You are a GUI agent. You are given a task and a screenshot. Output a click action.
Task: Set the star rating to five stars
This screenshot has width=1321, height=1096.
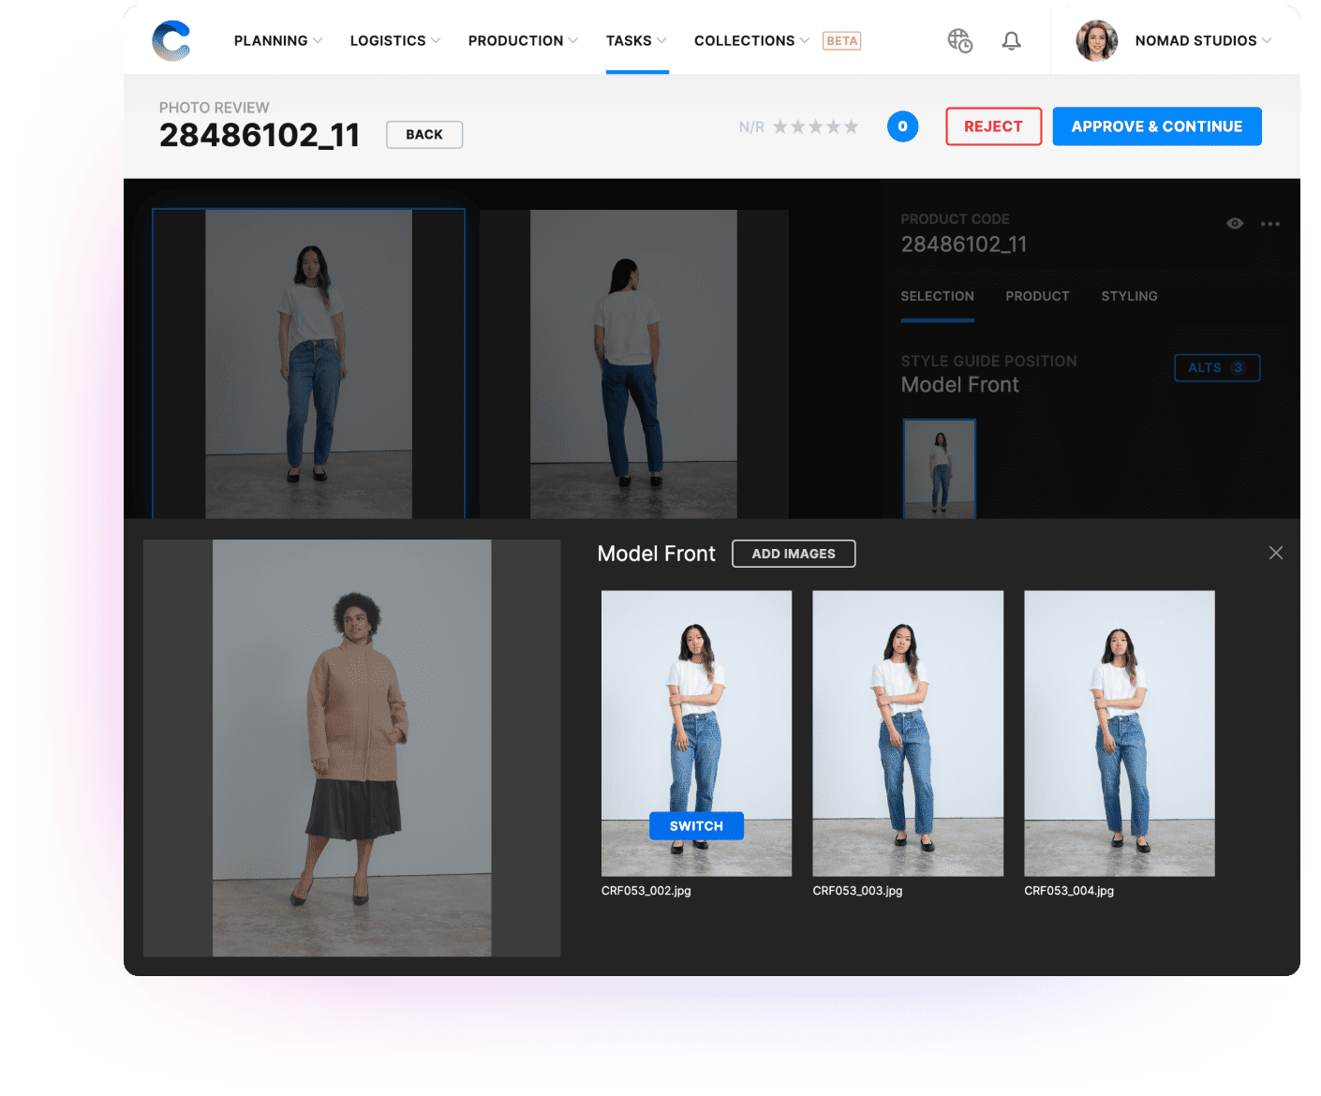pos(851,126)
